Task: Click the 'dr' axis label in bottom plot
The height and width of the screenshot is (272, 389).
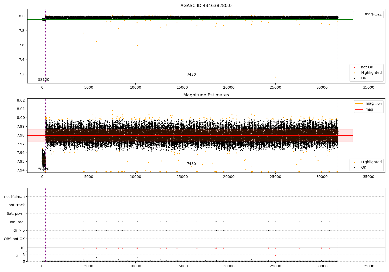Action: point(17,255)
